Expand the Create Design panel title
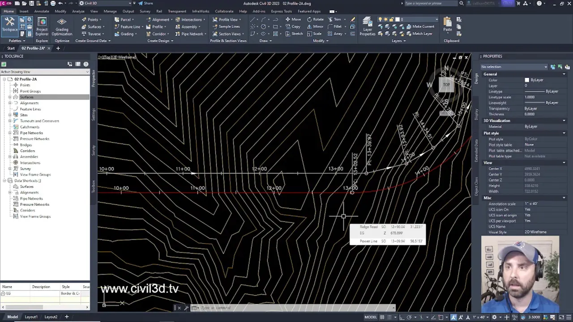Screen dimensions: 573x322 tap(160, 41)
